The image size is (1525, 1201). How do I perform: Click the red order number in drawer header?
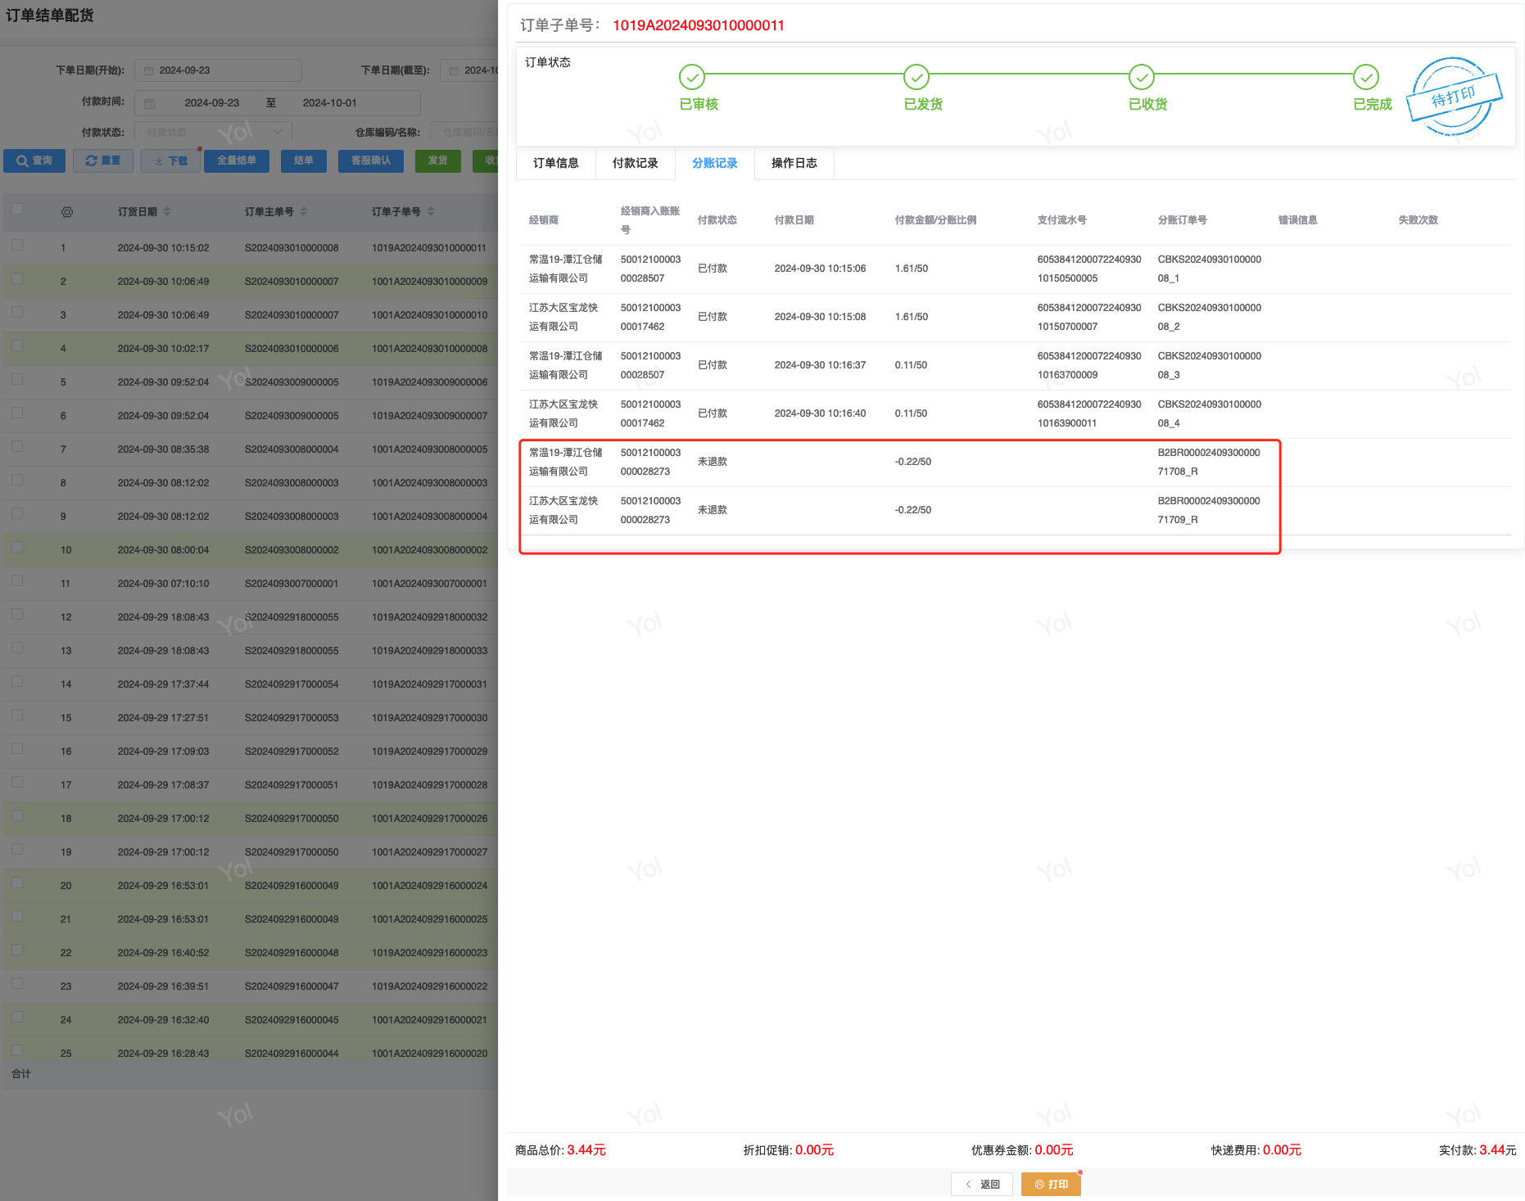click(699, 25)
